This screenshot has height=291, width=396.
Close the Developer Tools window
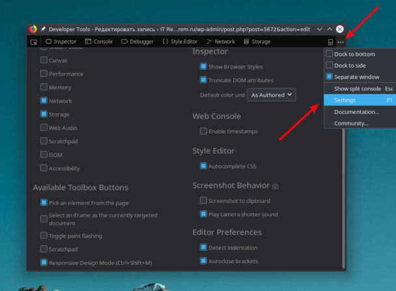pos(340,29)
